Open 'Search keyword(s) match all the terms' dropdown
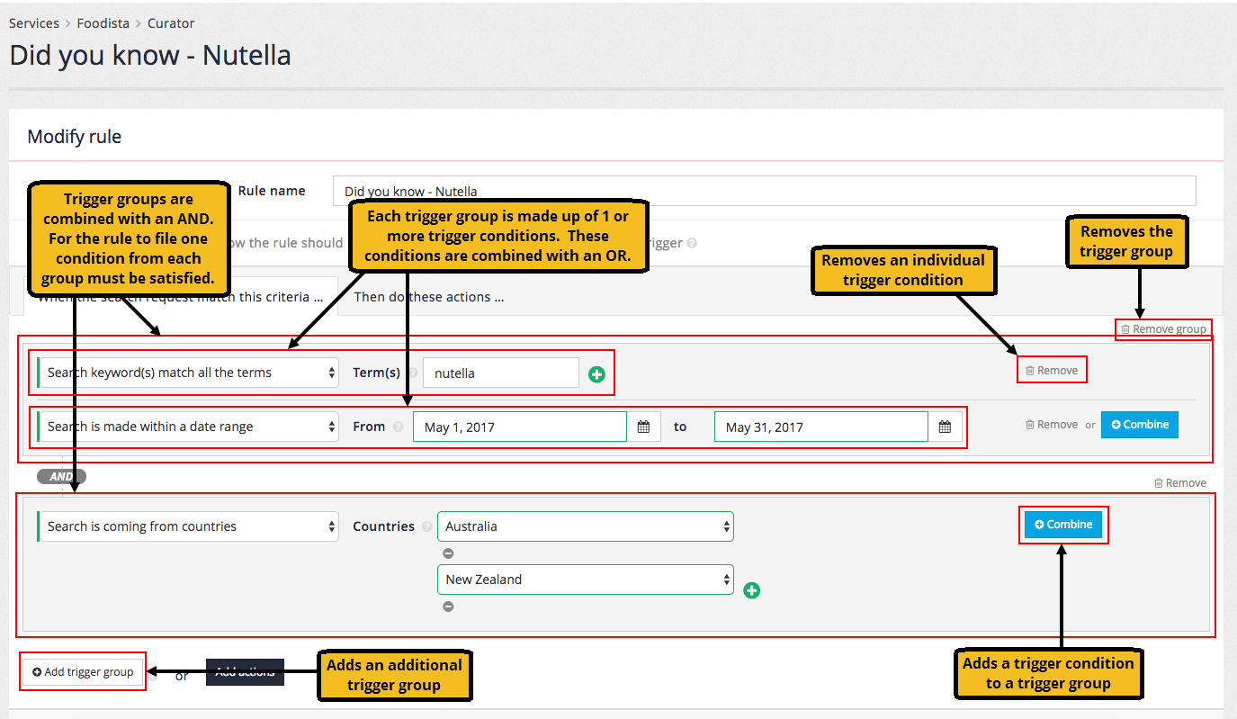 (x=188, y=373)
